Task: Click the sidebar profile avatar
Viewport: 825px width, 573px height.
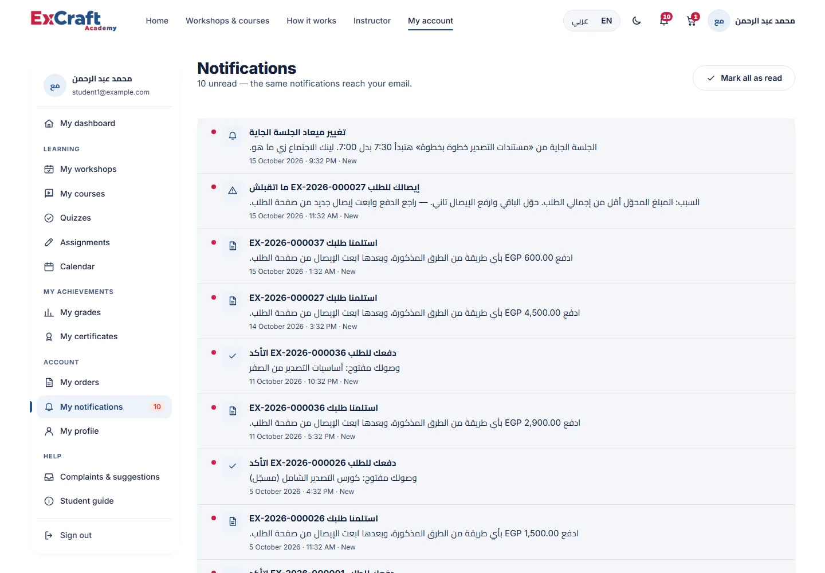Action: [55, 86]
